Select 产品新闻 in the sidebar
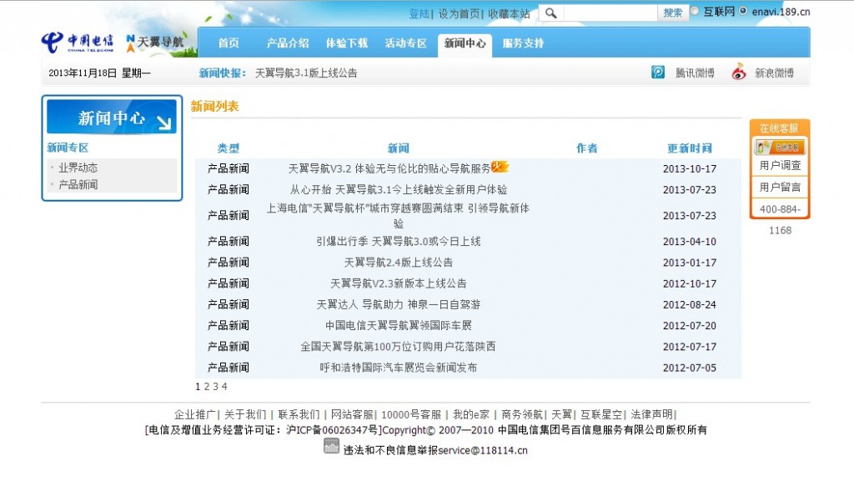 [78, 184]
